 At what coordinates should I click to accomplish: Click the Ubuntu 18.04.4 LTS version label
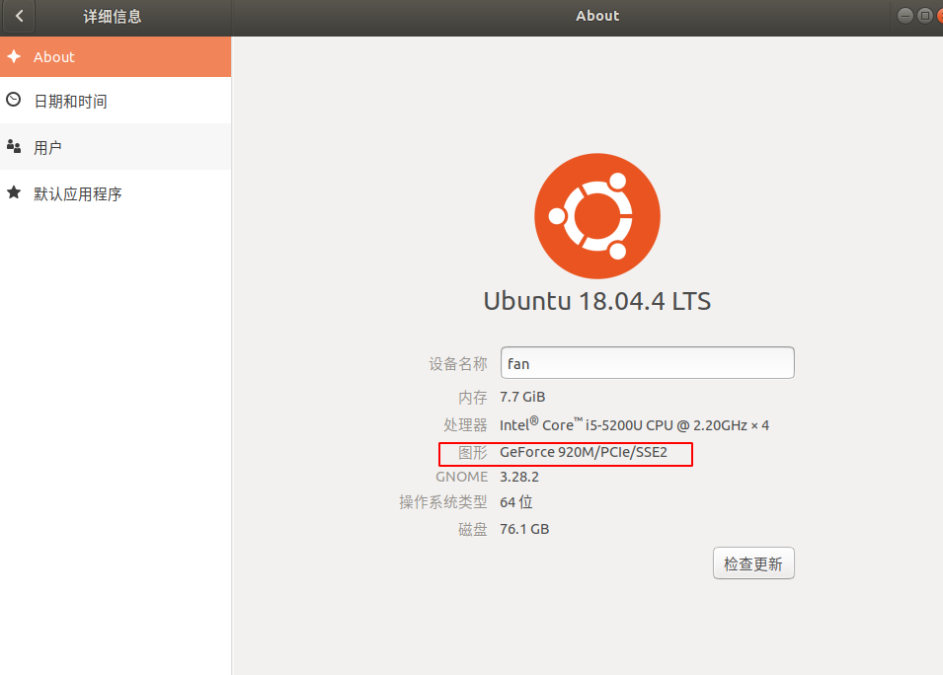(596, 301)
